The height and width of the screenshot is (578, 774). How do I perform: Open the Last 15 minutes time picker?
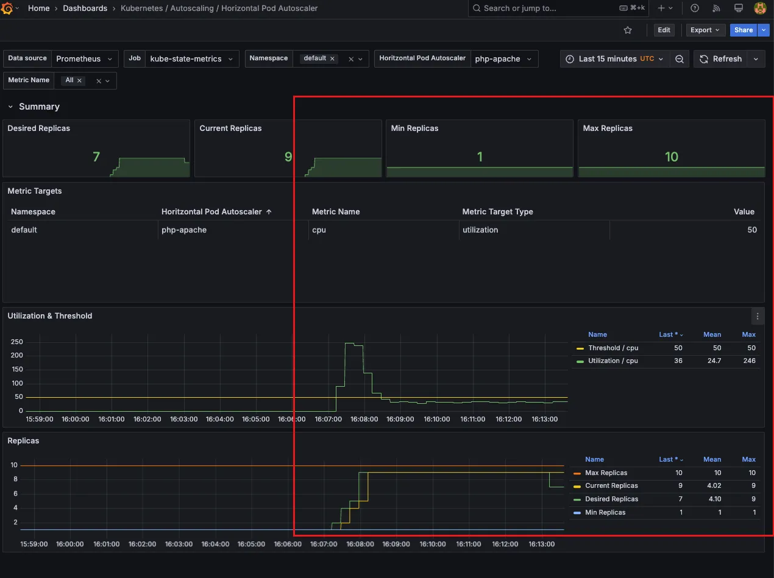615,58
